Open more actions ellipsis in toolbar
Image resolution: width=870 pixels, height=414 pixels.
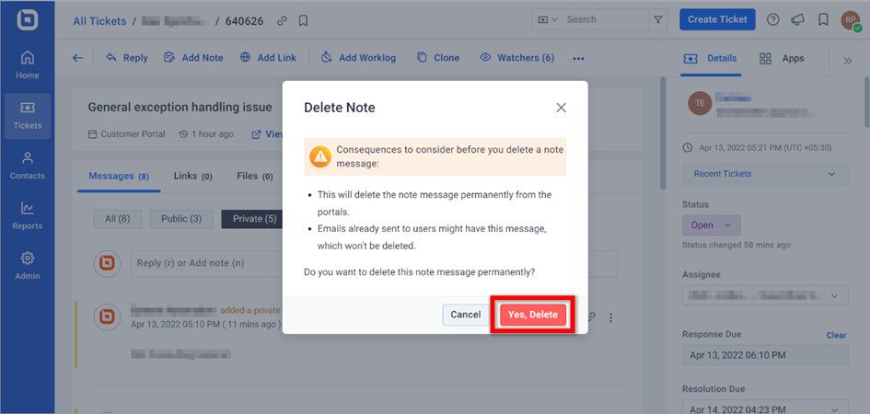[579, 58]
